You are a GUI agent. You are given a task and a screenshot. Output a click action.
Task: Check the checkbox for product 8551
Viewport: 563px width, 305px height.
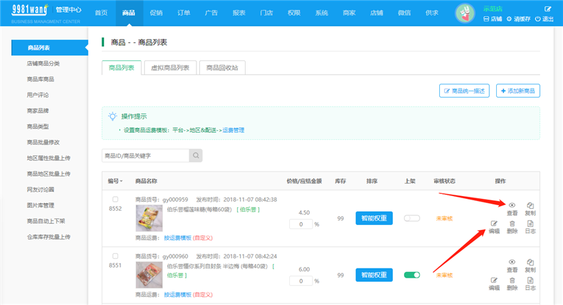[115, 257]
